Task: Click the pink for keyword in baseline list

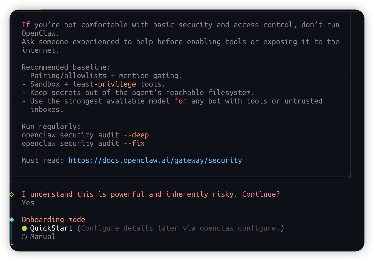Action: pyautogui.click(x=180, y=101)
